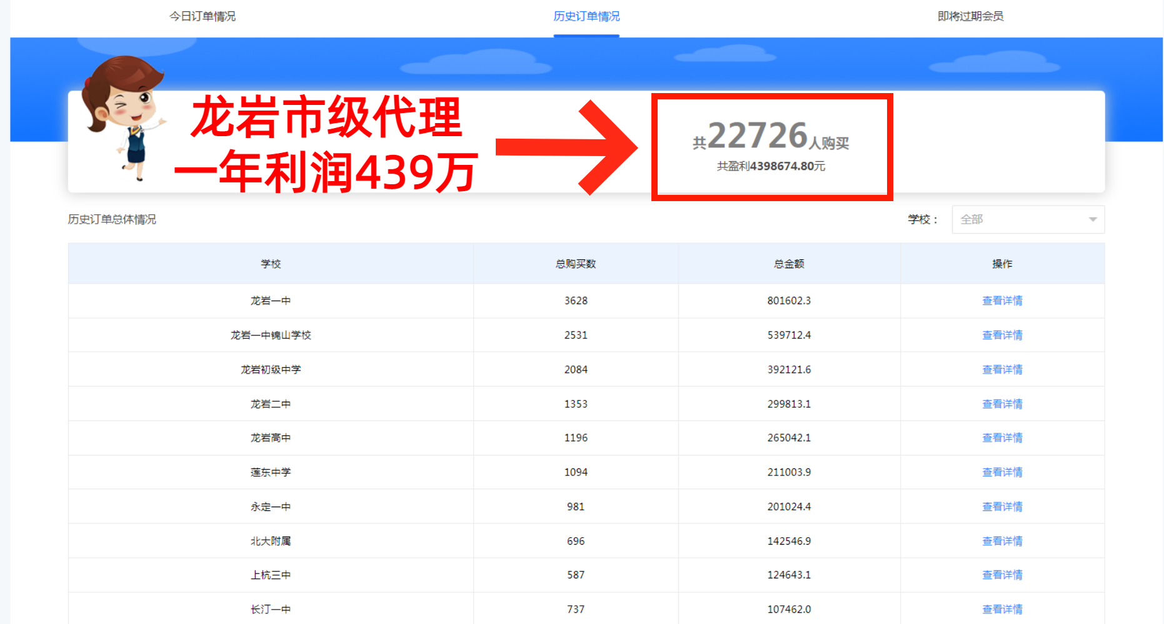Click purchase count 3628

(x=576, y=300)
